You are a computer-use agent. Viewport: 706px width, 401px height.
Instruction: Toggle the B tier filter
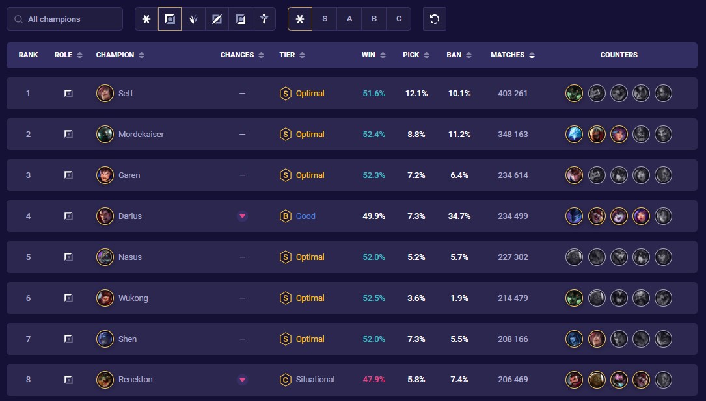tap(374, 19)
